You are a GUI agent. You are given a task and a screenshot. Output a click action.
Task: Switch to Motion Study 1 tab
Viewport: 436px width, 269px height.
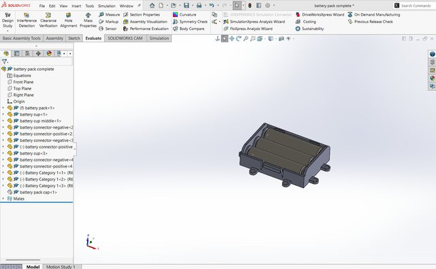61,266
